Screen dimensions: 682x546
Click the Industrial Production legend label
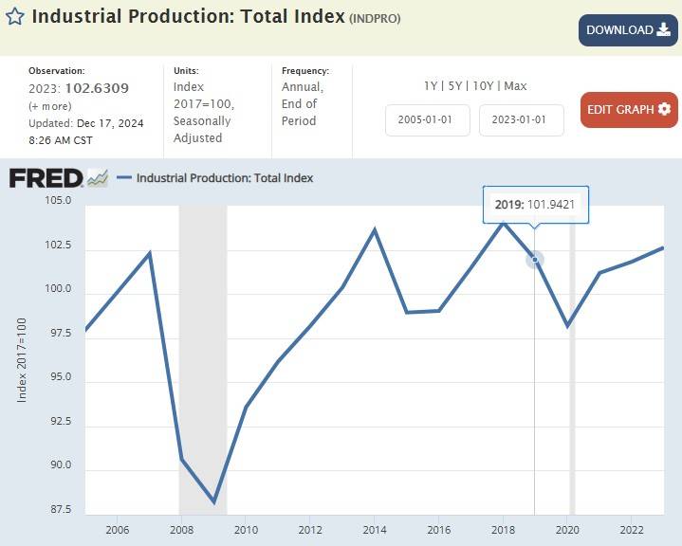click(225, 177)
